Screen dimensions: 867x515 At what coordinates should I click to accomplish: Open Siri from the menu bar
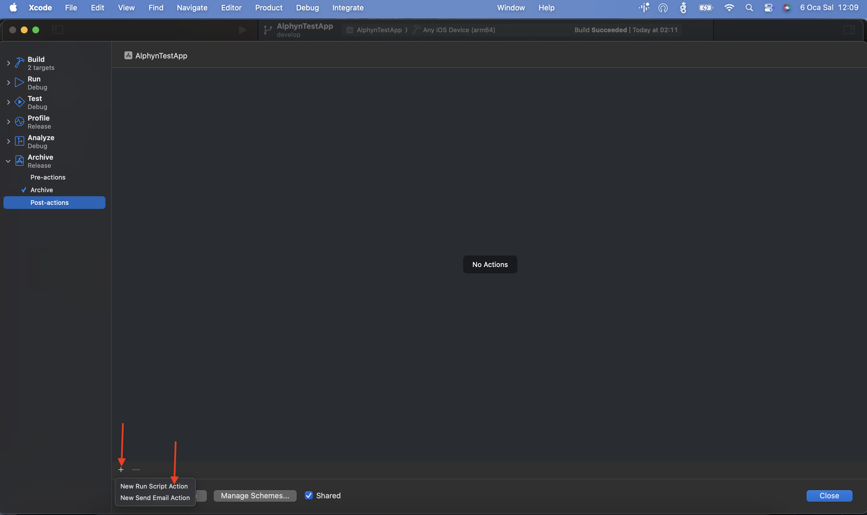tap(787, 8)
